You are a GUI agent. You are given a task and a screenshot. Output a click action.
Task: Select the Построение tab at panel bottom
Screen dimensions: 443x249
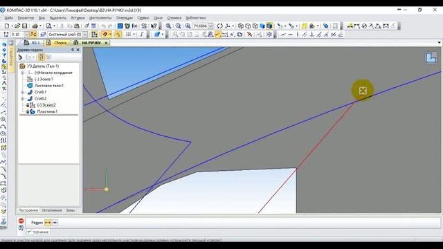coord(28,210)
